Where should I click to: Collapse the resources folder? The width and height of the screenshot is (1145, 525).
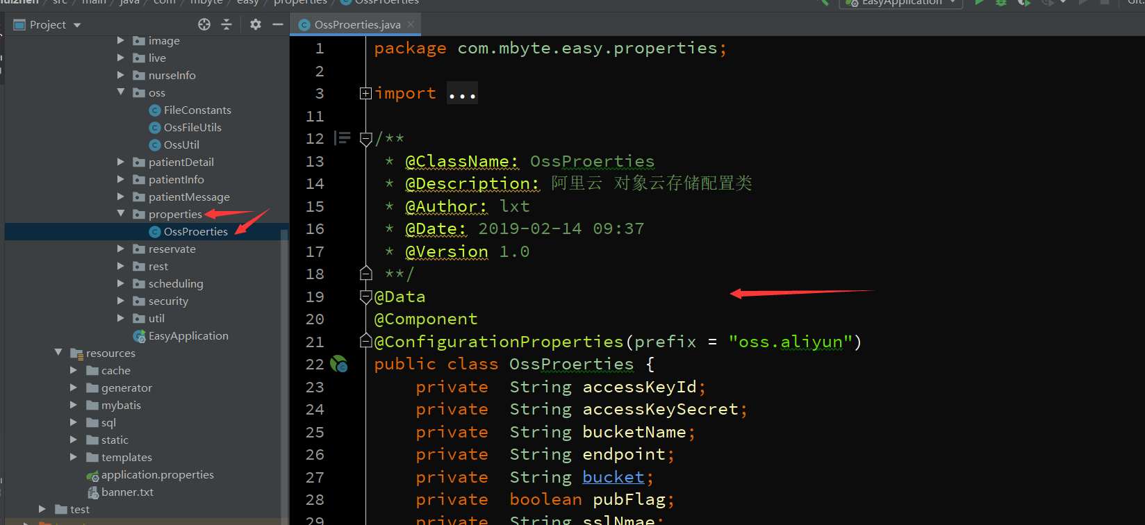tap(58, 353)
